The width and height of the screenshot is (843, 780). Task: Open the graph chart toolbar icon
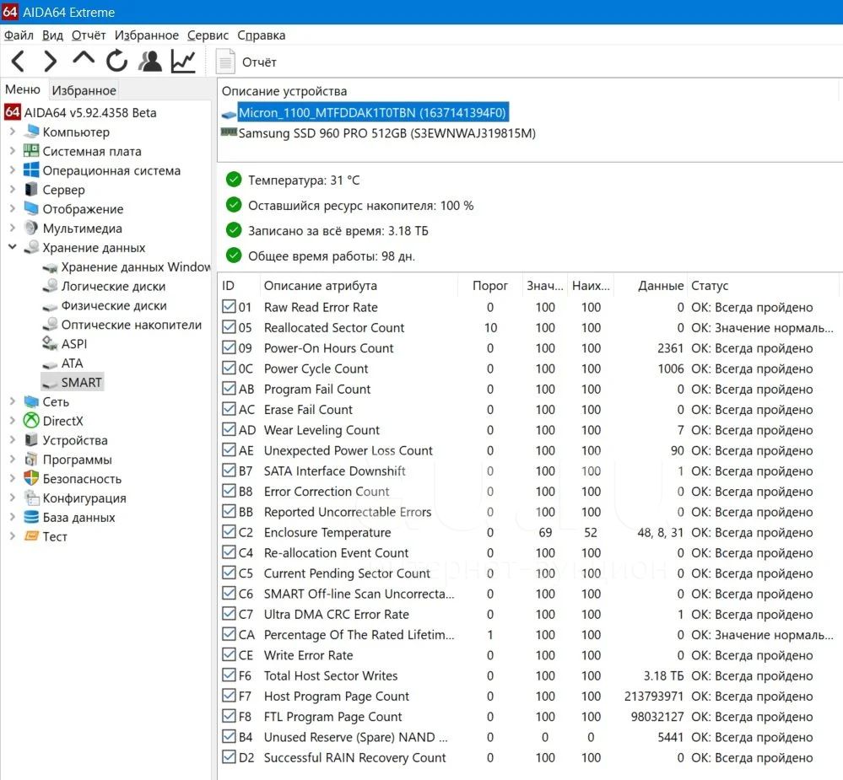pos(183,62)
